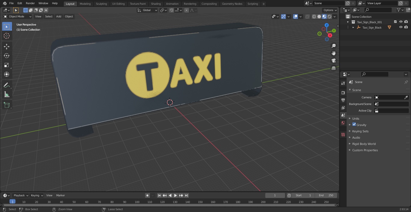Screen dimensions: 411x212
Task: Expand the Audio panel
Action: click(x=356, y=137)
